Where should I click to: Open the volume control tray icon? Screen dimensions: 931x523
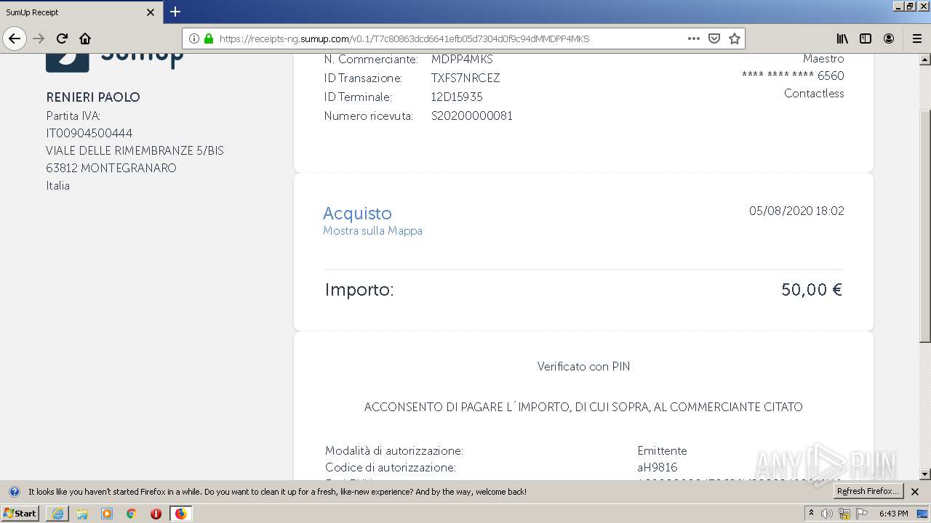click(827, 514)
